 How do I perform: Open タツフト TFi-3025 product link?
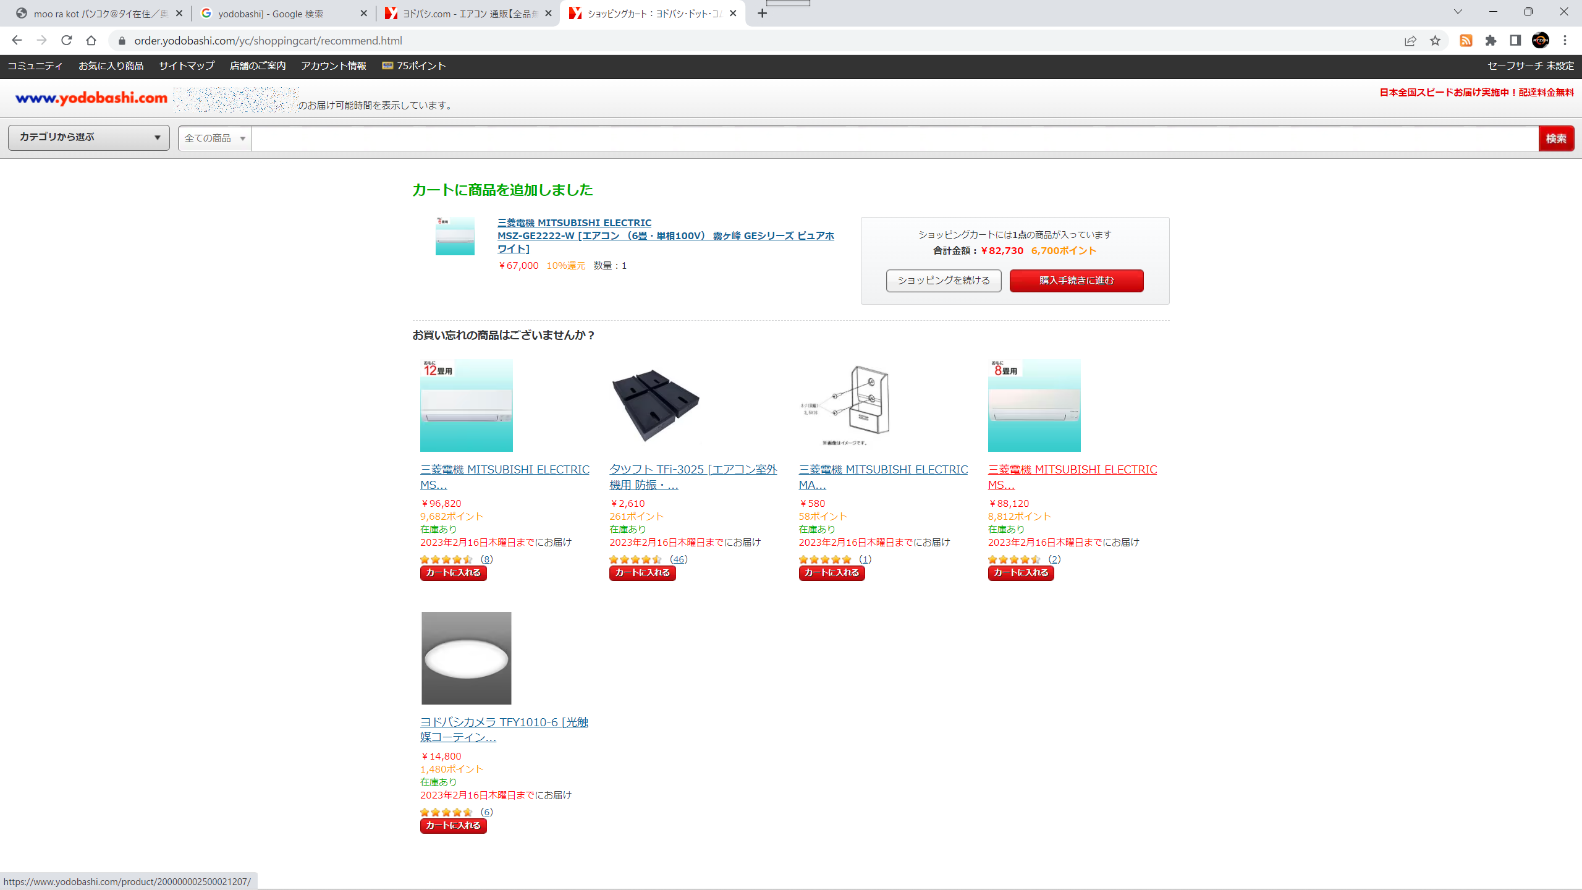coord(693,477)
